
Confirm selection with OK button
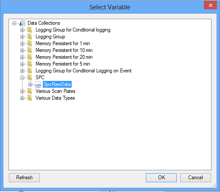[161, 178]
